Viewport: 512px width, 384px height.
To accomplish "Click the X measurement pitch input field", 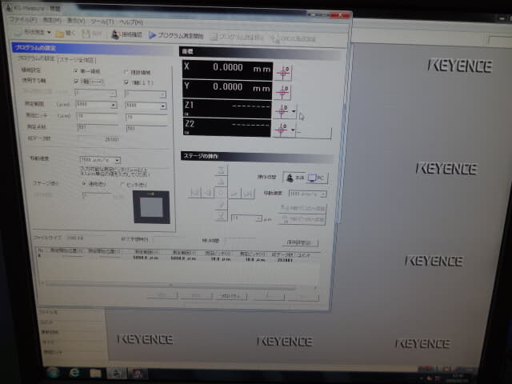I will (x=97, y=116).
